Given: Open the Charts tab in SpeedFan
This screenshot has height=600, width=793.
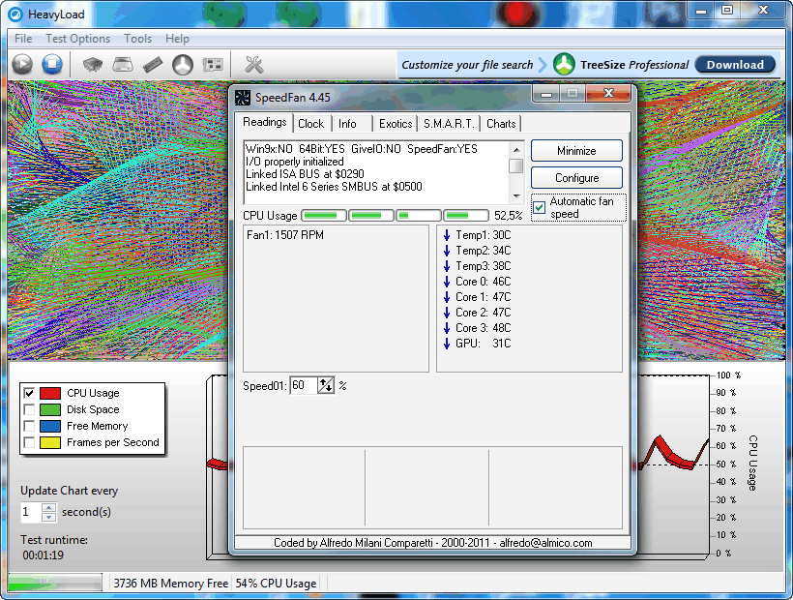Looking at the screenshot, I should [501, 124].
